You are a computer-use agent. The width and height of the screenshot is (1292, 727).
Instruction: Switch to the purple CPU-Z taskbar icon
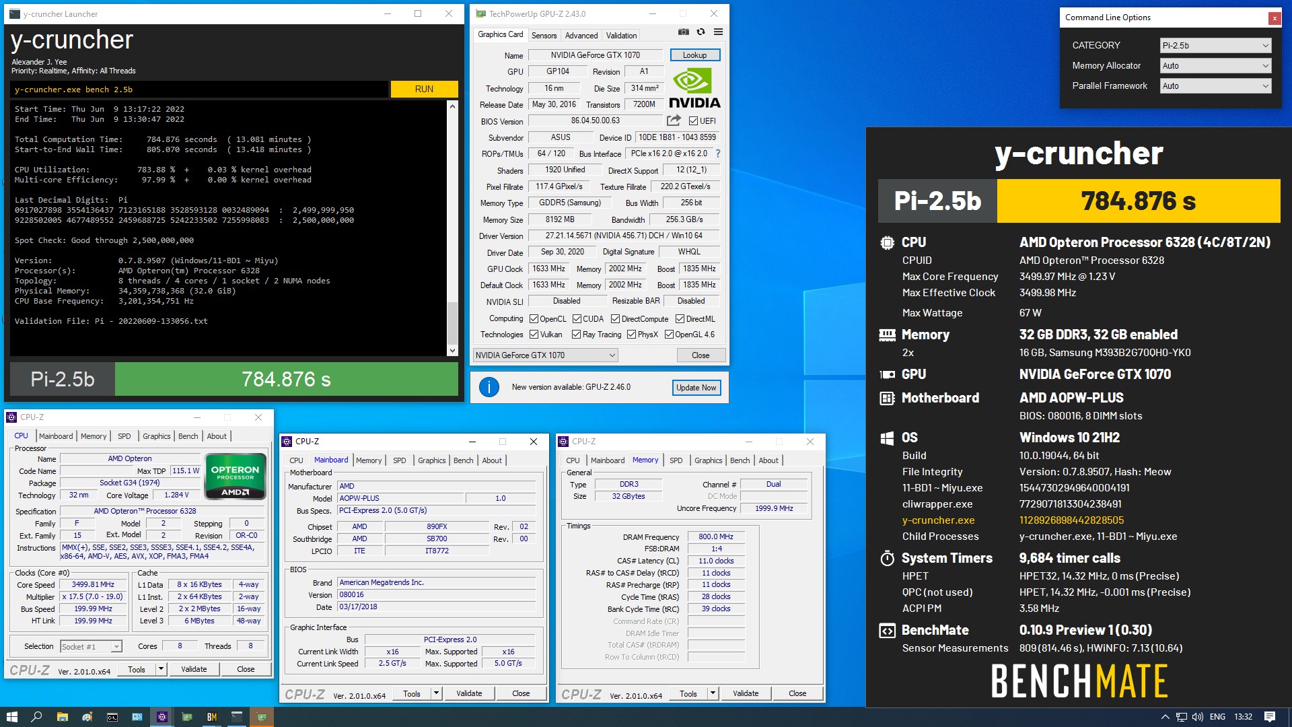[x=162, y=717]
